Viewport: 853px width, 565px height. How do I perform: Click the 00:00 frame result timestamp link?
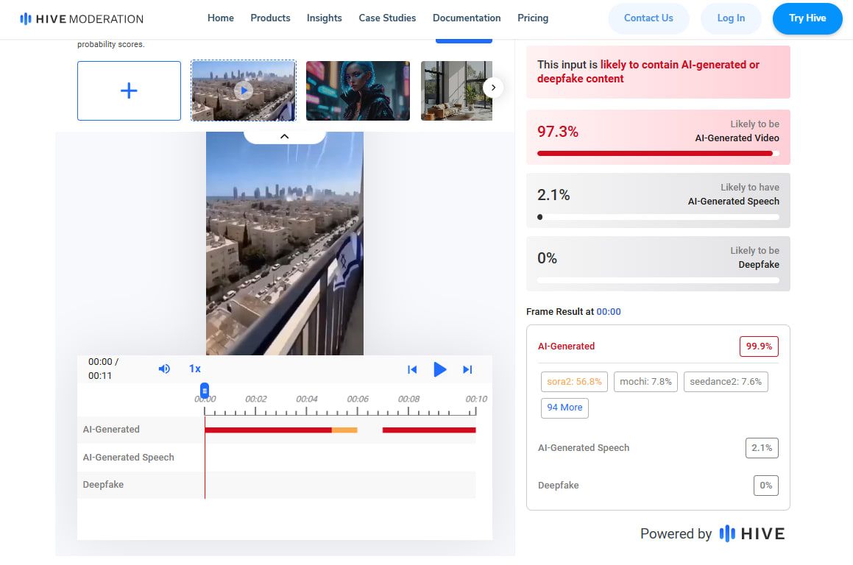pyautogui.click(x=609, y=311)
